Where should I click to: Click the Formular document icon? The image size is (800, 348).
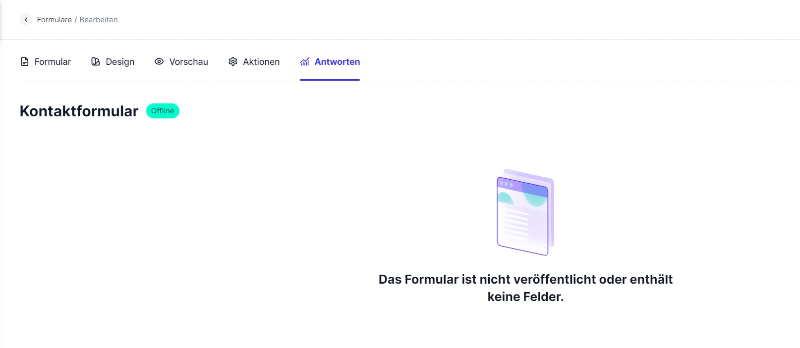(x=25, y=62)
